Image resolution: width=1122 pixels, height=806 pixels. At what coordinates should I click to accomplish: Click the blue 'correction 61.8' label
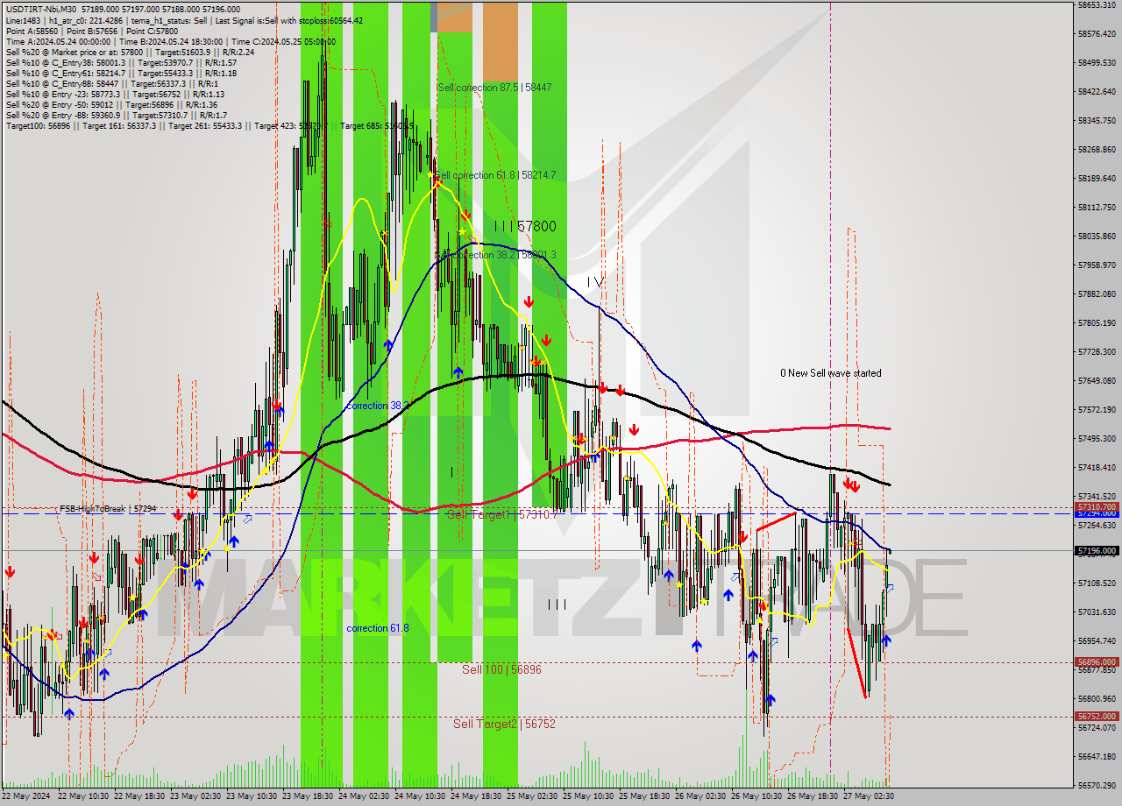tap(378, 628)
